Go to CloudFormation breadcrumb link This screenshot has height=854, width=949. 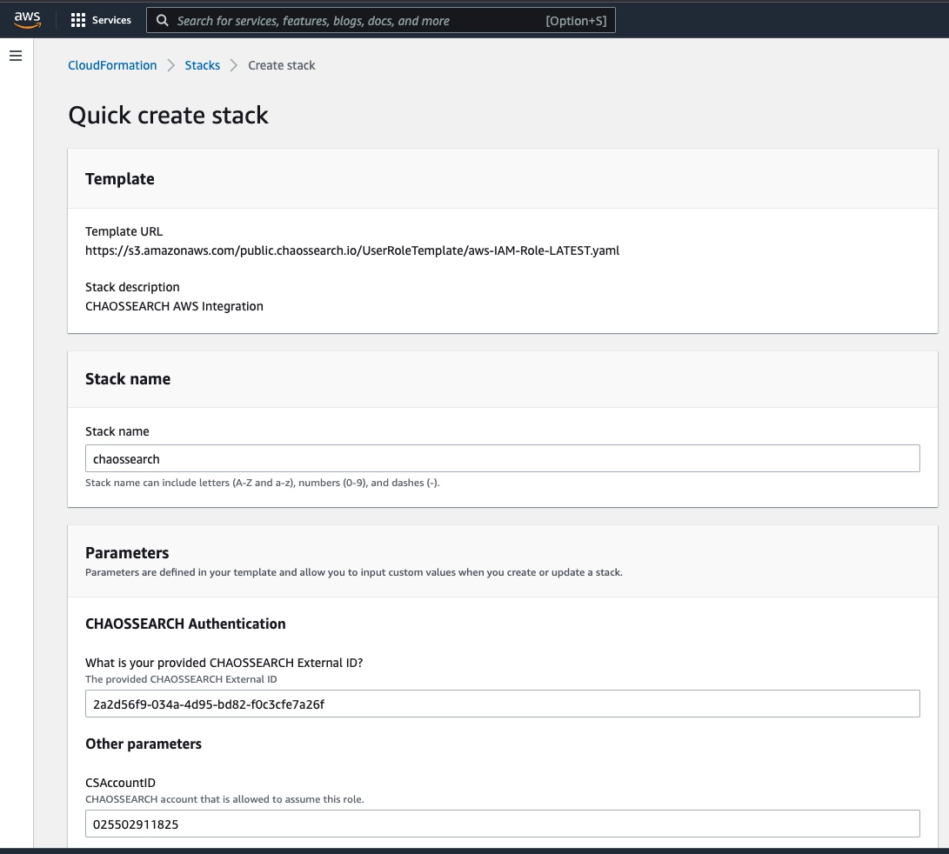[x=112, y=65]
